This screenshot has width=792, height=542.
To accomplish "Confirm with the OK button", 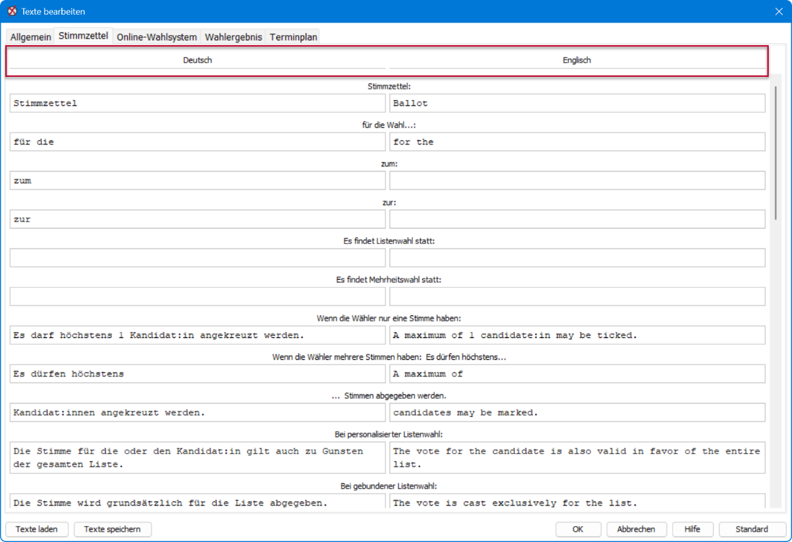I will coord(578,529).
